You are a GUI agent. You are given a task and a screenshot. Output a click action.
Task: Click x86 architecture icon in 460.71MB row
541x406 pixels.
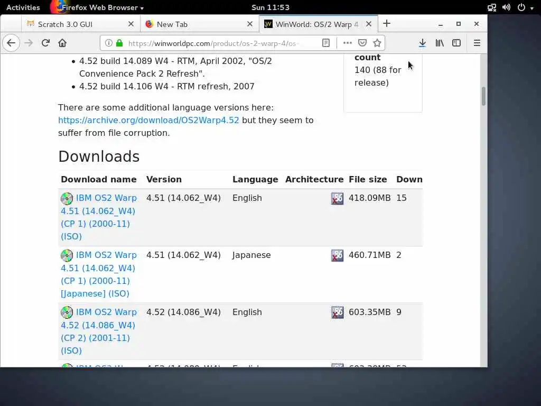(x=338, y=255)
